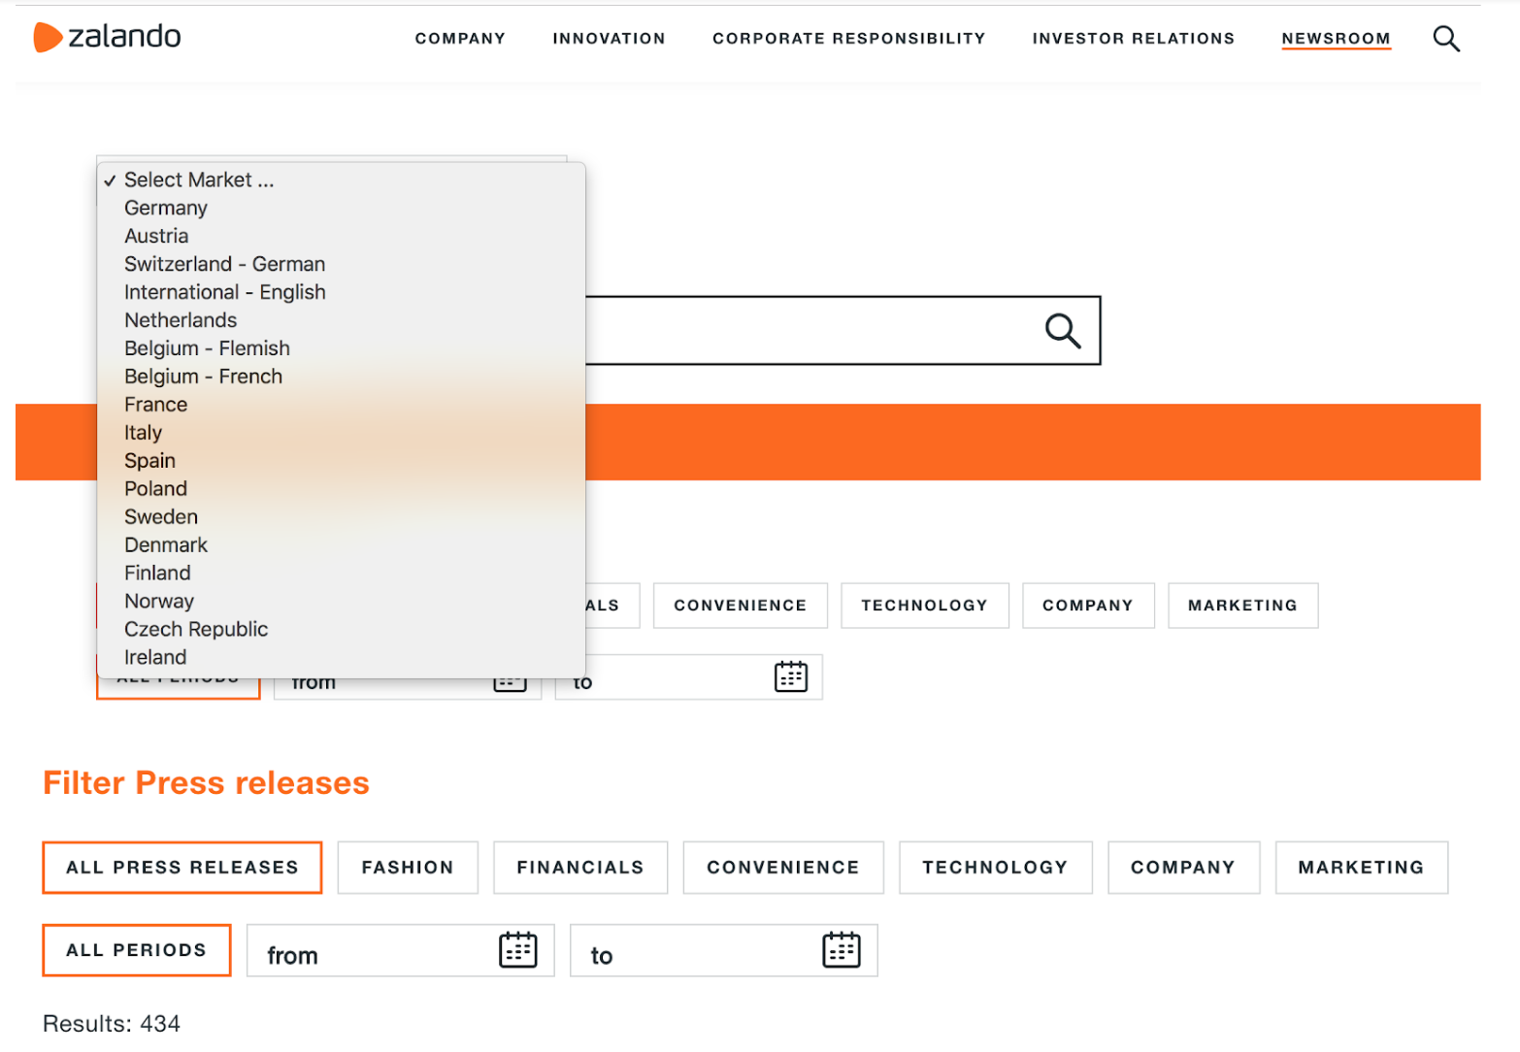Viewport: 1520px width, 1052px height.
Task: Select Finland from market list
Action: click(x=342, y=574)
